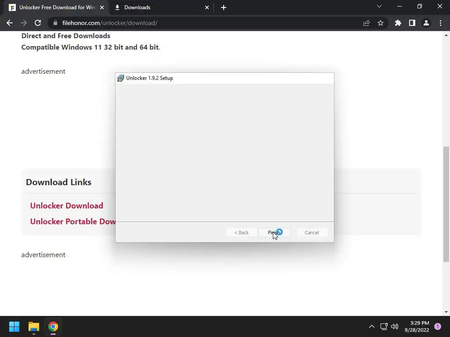
Task: Click the download icon on the Downloads tab
Action: pos(117,7)
